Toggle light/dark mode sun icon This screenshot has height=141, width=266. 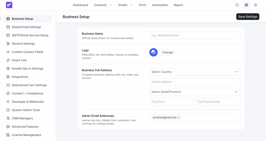coord(256,5)
